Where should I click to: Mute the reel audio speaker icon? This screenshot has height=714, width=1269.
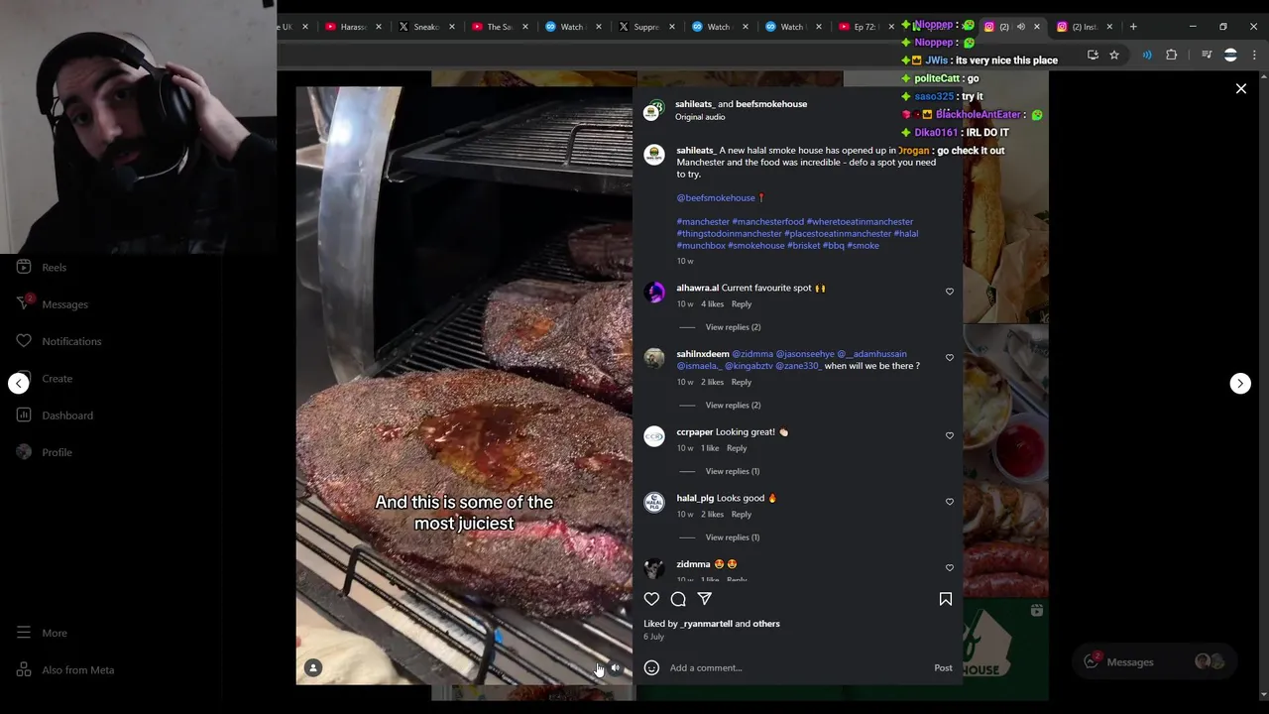[x=615, y=668]
